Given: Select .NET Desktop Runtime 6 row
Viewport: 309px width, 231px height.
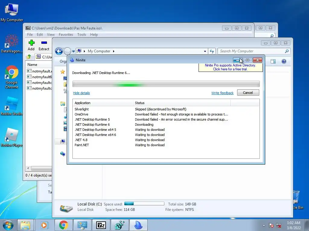Looking at the screenshot, I should click(166, 125).
